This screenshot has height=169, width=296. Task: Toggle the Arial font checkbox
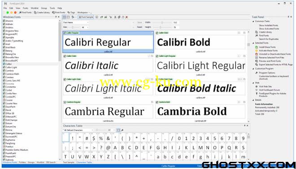pos(4,44)
